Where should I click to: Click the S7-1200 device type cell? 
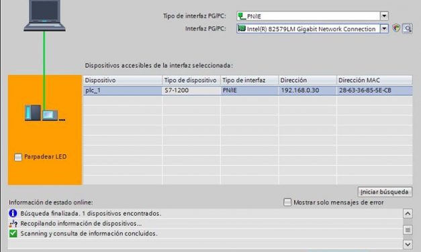(x=191, y=90)
